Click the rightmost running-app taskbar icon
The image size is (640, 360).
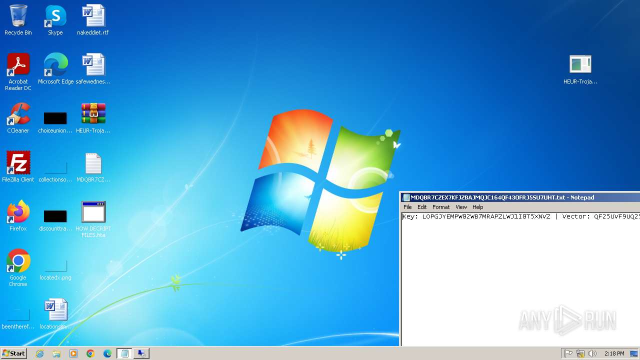(x=141, y=353)
